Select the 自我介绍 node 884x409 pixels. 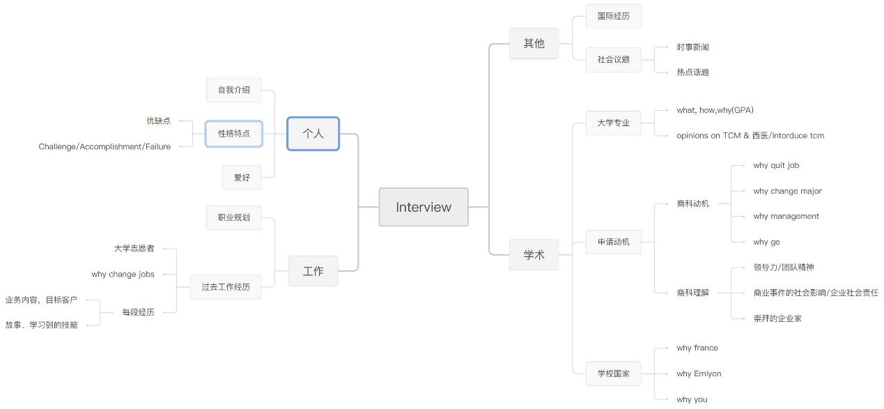coord(234,90)
